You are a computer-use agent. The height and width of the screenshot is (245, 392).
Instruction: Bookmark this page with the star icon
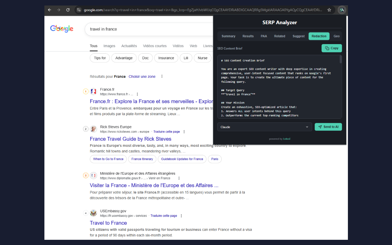(329, 10)
